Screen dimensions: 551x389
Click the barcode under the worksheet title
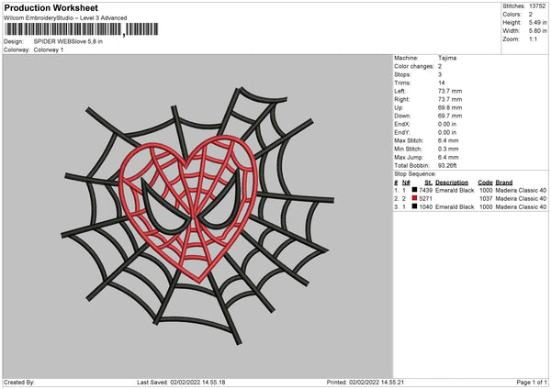pyautogui.click(x=81, y=29)
